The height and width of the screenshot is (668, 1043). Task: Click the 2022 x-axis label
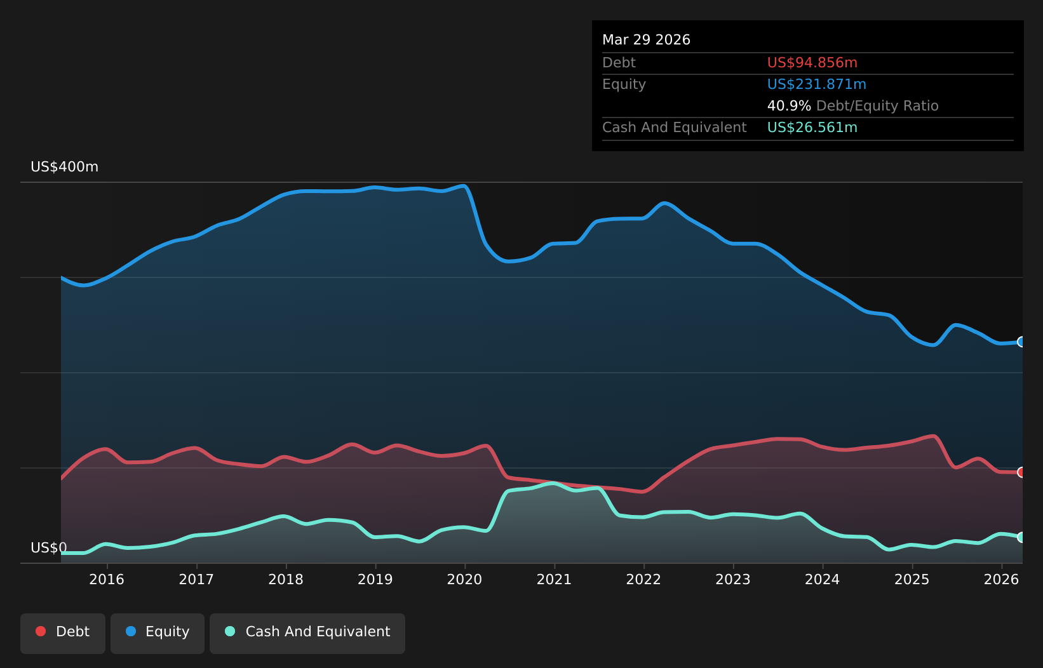(x=644, y=579)
